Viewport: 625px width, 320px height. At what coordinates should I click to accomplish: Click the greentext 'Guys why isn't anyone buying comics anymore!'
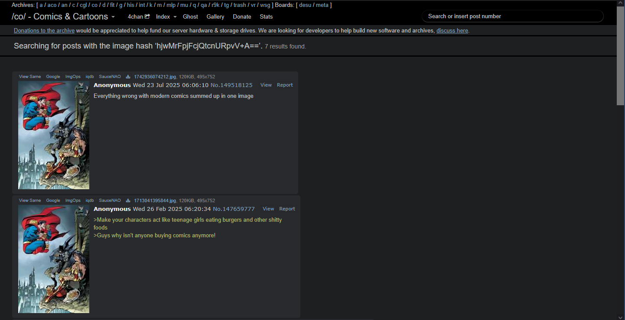point(155,235)
